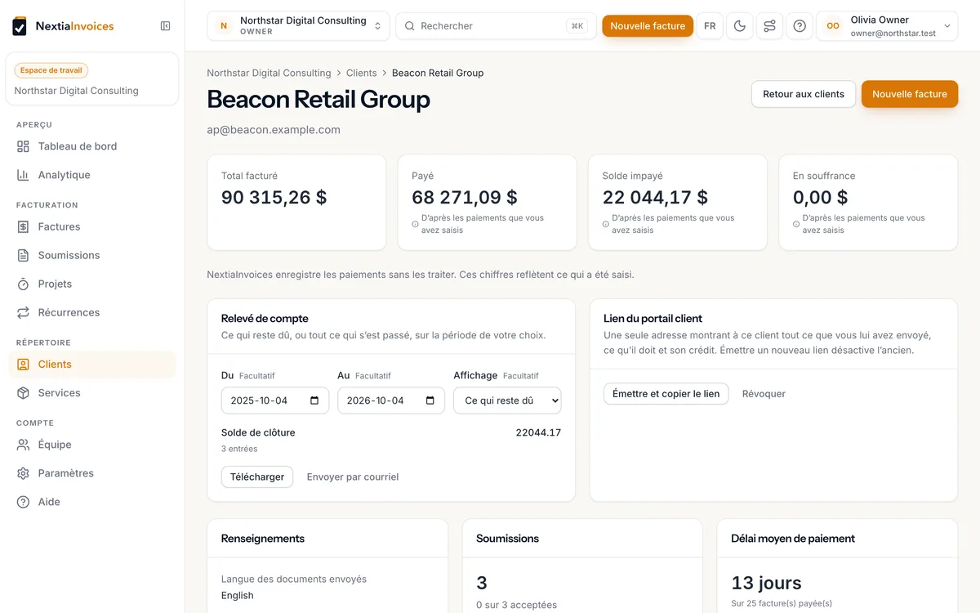Click Envoyer par courriel
The height and width of the screenshot is (613, 980).
pos(353,477)
